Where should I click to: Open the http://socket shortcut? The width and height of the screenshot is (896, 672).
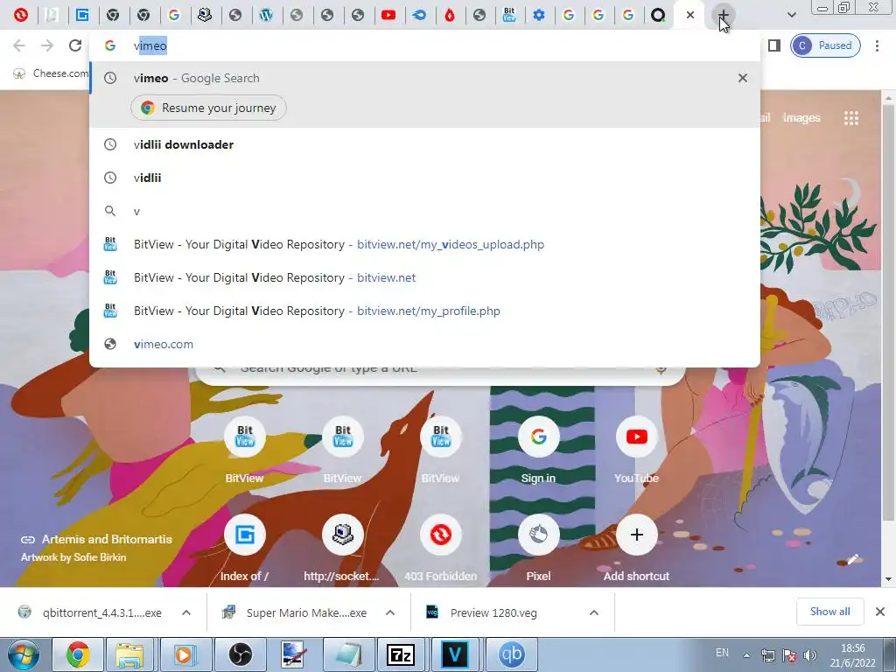342,549
